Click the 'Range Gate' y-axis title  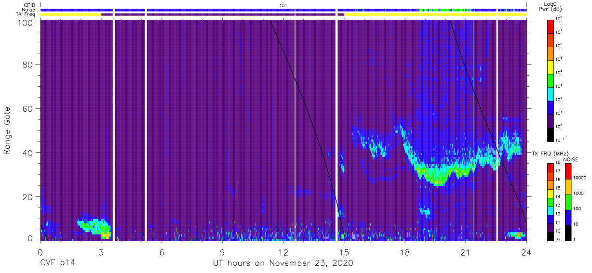tap(8, 131)
